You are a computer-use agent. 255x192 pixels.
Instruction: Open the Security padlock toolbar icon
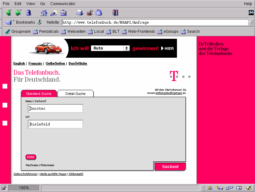click(89, 13)
